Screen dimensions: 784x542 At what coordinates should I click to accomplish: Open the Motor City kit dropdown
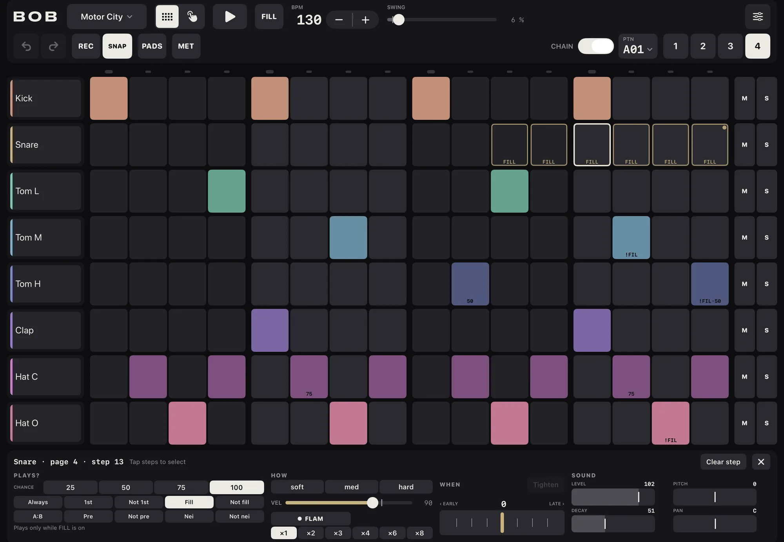(107, 17)
